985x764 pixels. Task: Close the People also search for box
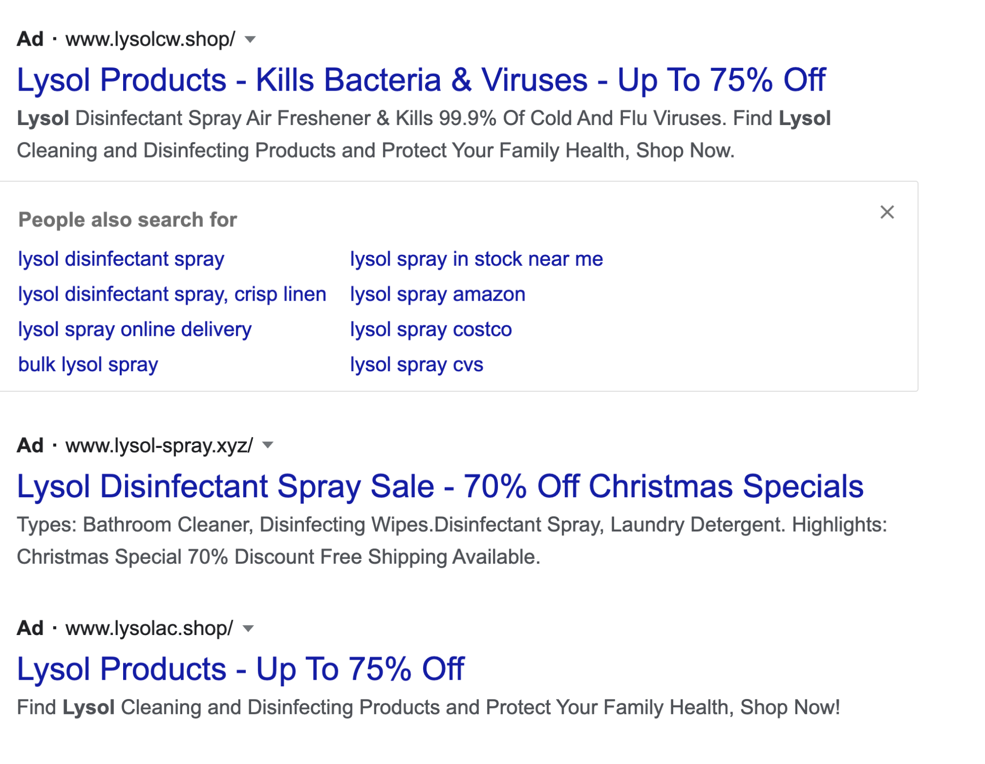886,212
